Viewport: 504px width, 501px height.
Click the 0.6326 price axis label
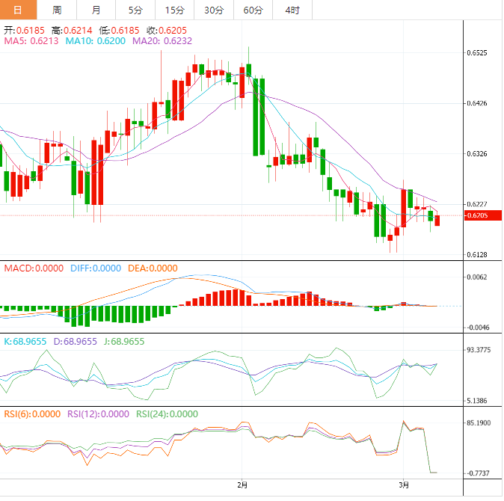coord(477,153)
